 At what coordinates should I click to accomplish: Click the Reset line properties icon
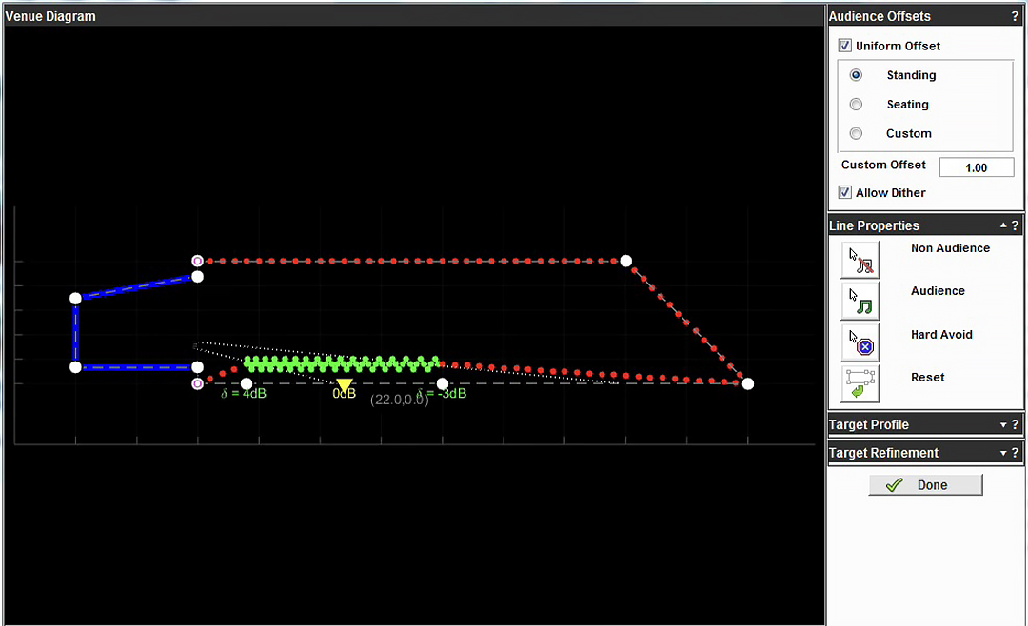[x=860, y=383]
